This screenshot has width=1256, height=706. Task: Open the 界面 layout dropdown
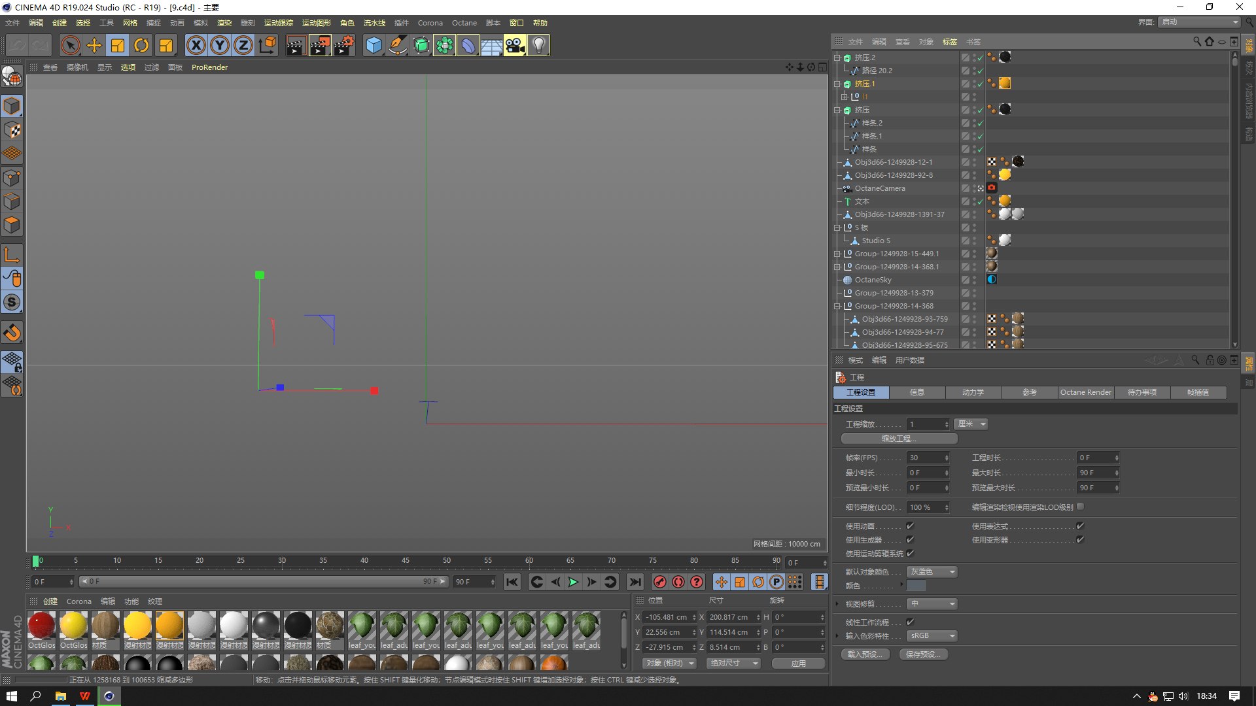1200,22
